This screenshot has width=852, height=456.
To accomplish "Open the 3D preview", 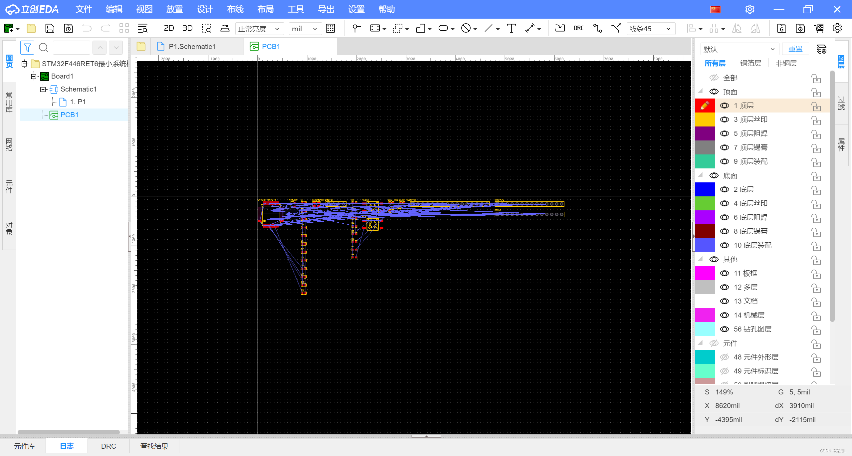I will click(x=188, y=29).
